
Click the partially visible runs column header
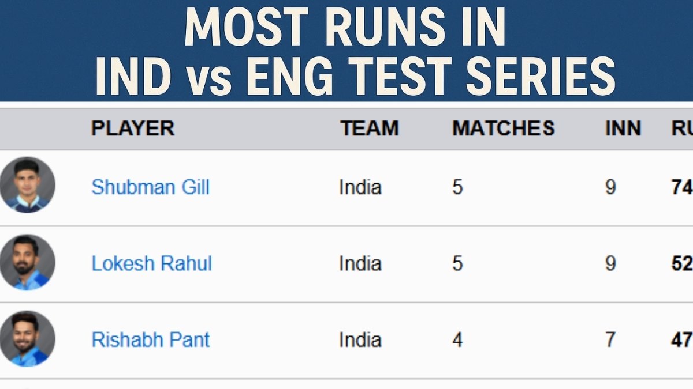click(x=682, y=128)
